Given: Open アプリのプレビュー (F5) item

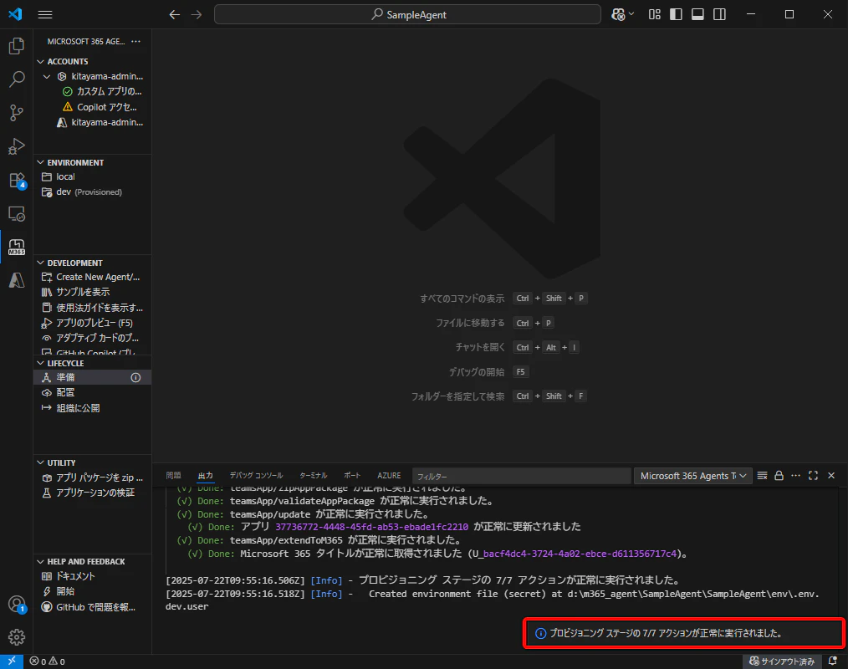Looking at the screenshot, I should (93, 323).
